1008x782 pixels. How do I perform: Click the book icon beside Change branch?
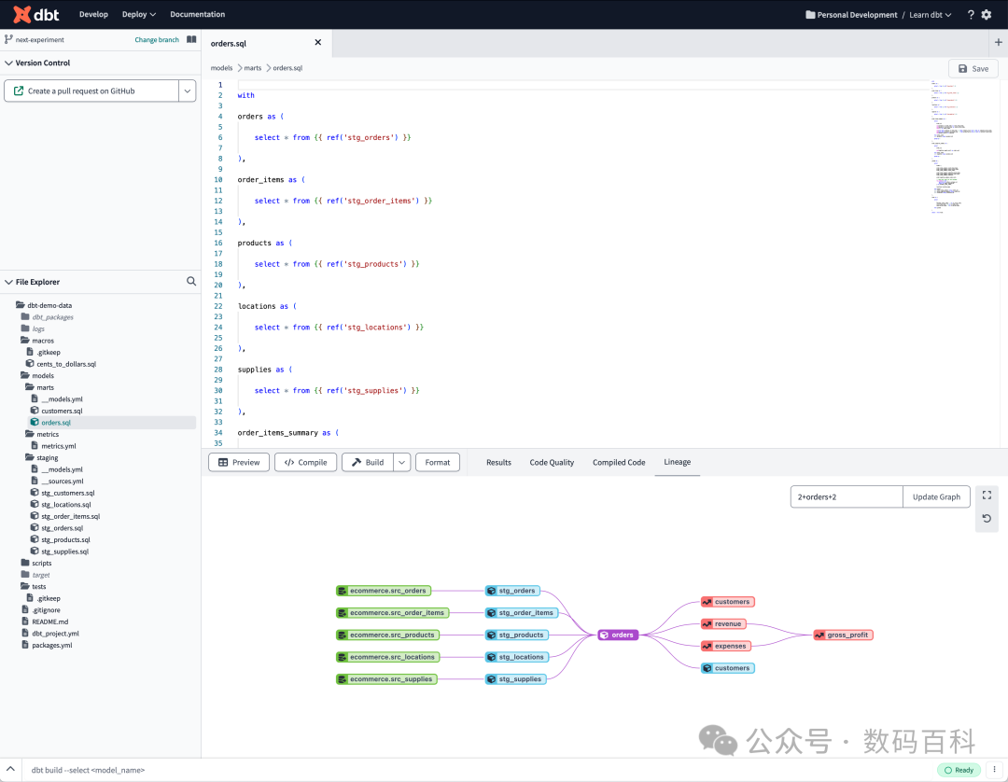click(x=191, y=40)
